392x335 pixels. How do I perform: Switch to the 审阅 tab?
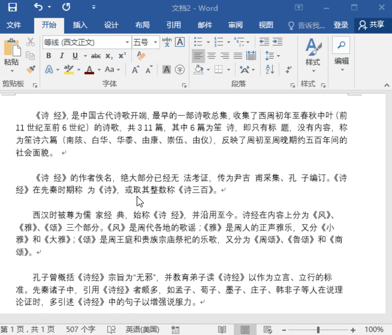click(235, 24)
